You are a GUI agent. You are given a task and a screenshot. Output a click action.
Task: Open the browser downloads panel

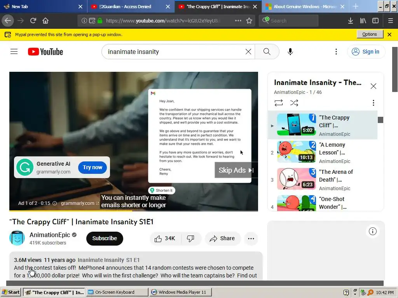tap(351, 21)
